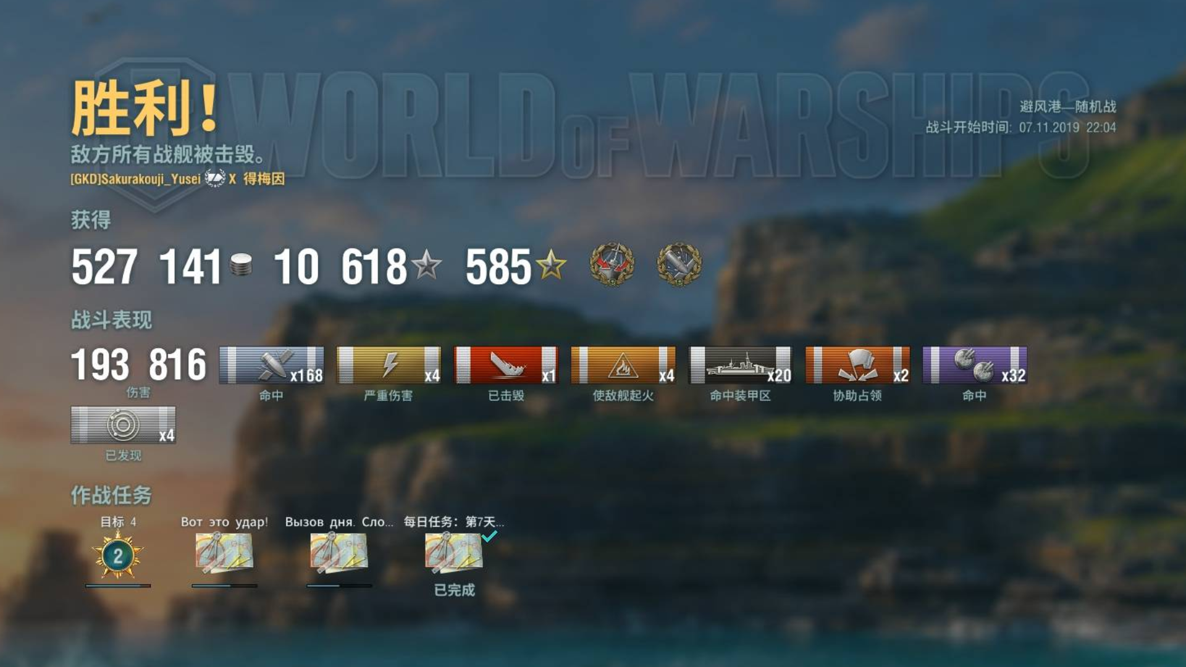Click the second achievement medal badge
Viewport: 1186px width, 667px height.
679,264
